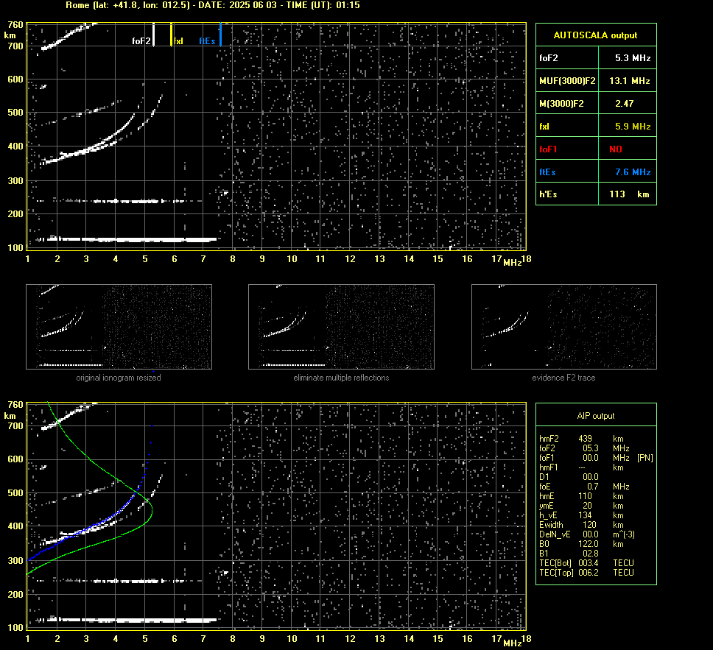Screen dimensions: 713x650
Task: Click the "TEC[Bot]" label
Action: click(555, 563)
